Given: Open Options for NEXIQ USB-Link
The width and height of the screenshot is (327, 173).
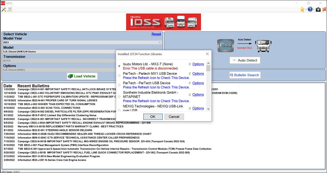Looking at the screenshot, I should [x=198, y=108].
